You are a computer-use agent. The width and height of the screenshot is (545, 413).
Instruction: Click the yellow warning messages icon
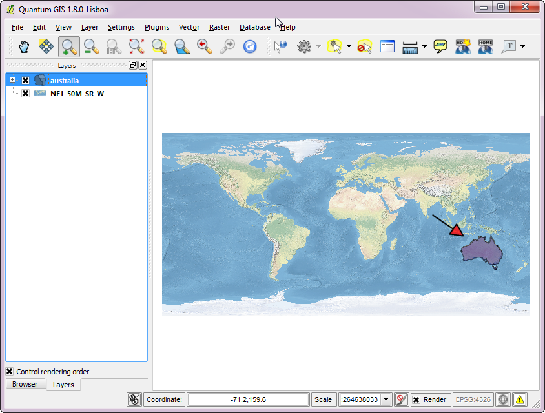pyautogui.click(x=520, y=399)
